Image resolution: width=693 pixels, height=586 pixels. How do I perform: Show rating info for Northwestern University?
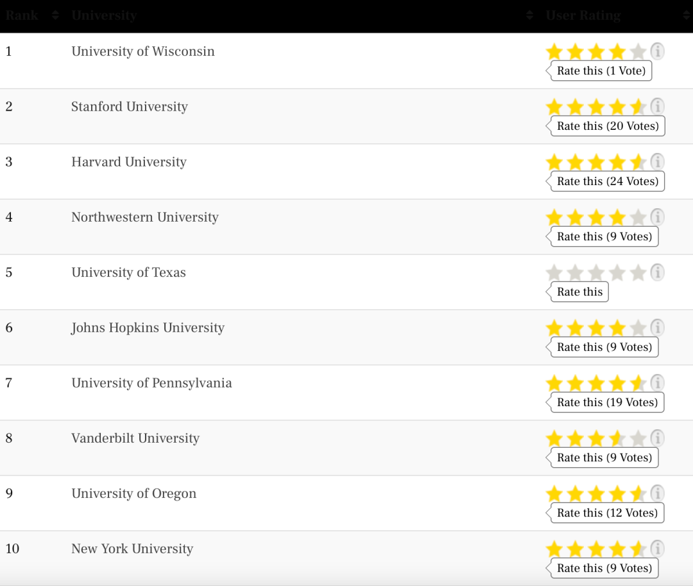coord(657,217)
